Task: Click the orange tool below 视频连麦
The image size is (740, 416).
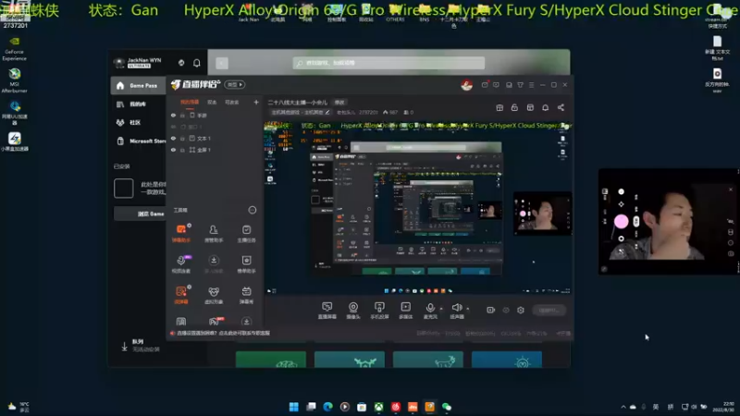Action: [x=181, y=295]
